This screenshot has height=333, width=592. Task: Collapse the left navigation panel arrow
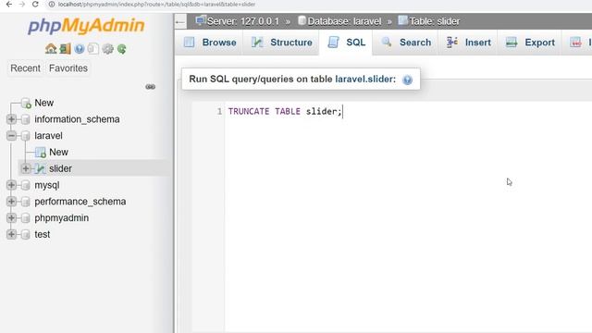coord(180,22)
